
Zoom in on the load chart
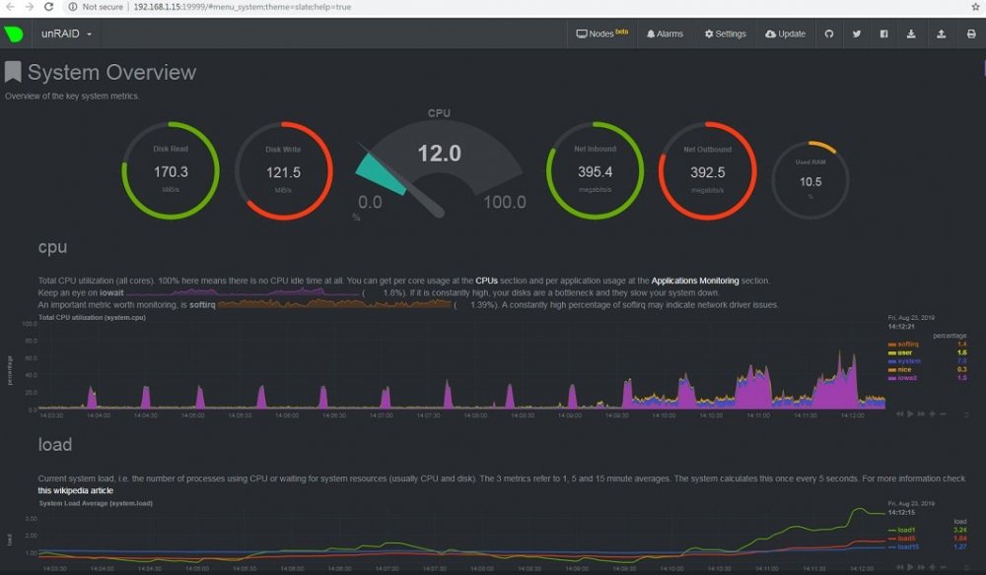(932, 567)
